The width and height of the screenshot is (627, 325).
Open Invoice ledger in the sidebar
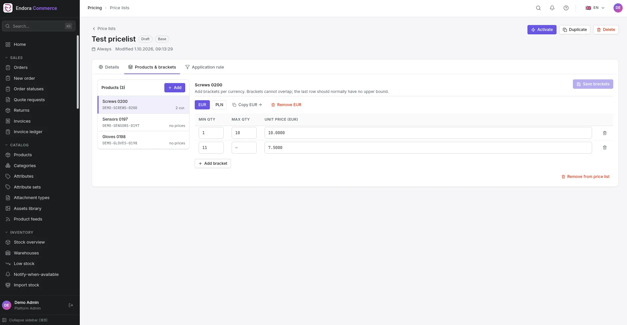[28, 132]
